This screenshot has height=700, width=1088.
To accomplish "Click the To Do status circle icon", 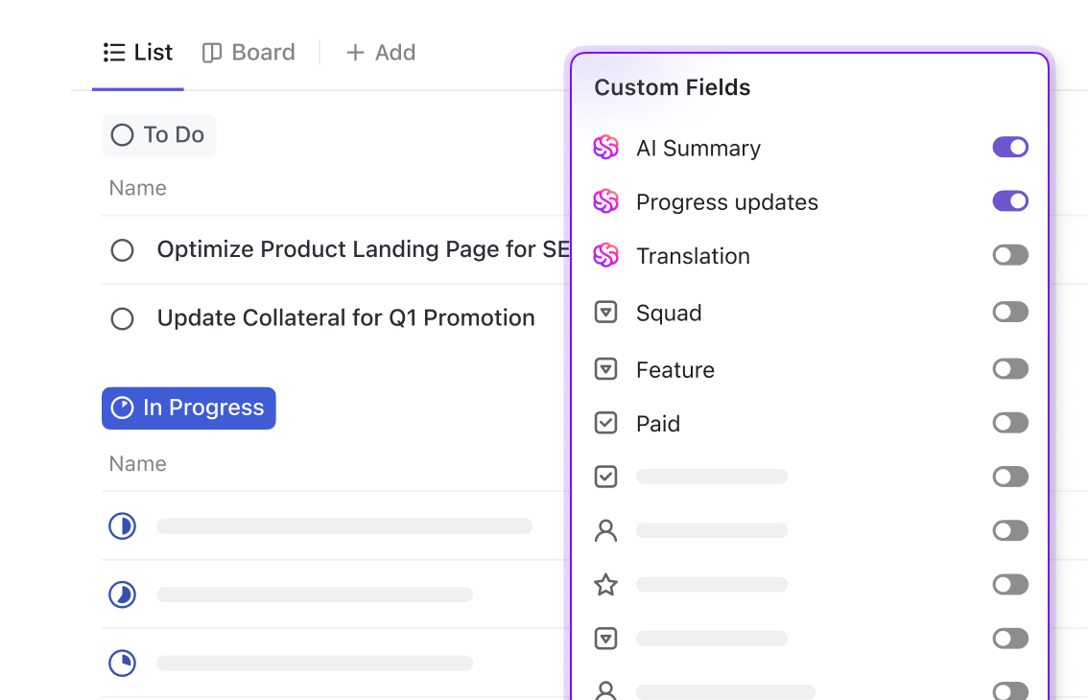I will 122,135.
